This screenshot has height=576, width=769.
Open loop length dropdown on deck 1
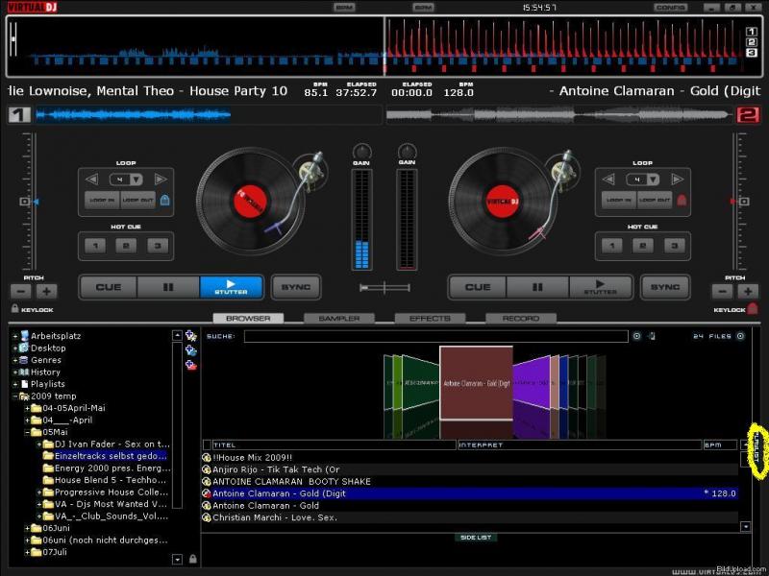point(136,180)
